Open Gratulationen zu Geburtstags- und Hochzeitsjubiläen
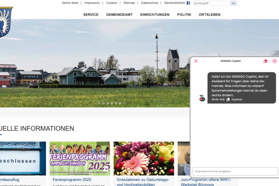Viewport: 279px width, 186px height. click(x=143, y=182)
